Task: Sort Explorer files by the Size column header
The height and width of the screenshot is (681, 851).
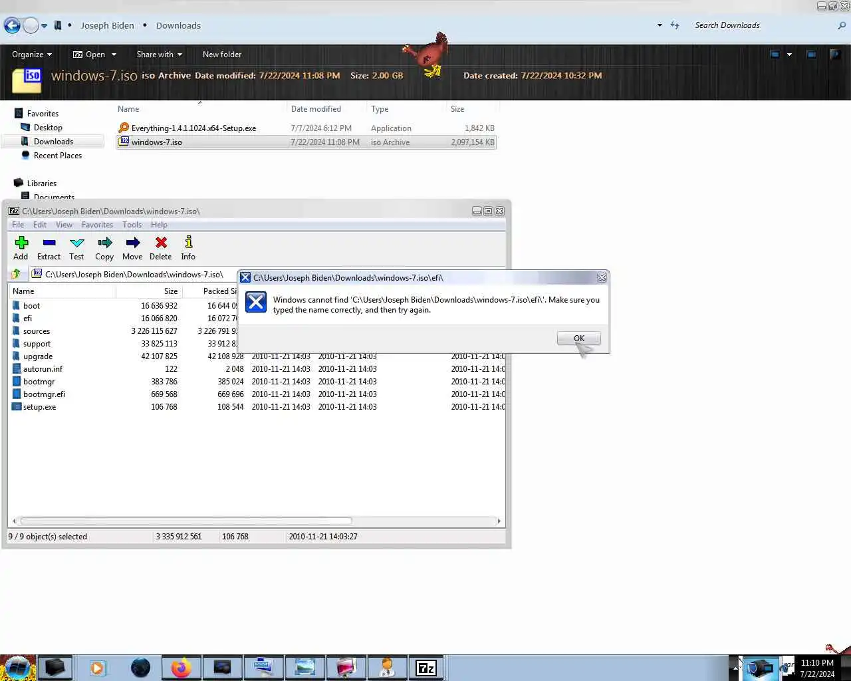Action: click(472, 109)
